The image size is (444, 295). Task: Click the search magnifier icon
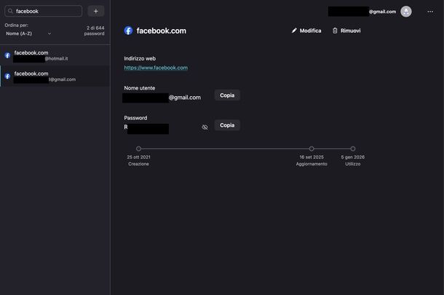(10, 11)
